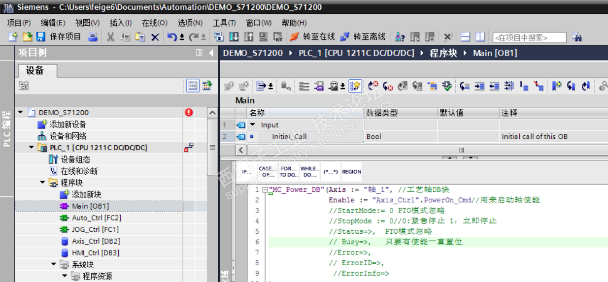Click the undo arrow icon
This screenshot has width=608, height=282.
point(172,37)
